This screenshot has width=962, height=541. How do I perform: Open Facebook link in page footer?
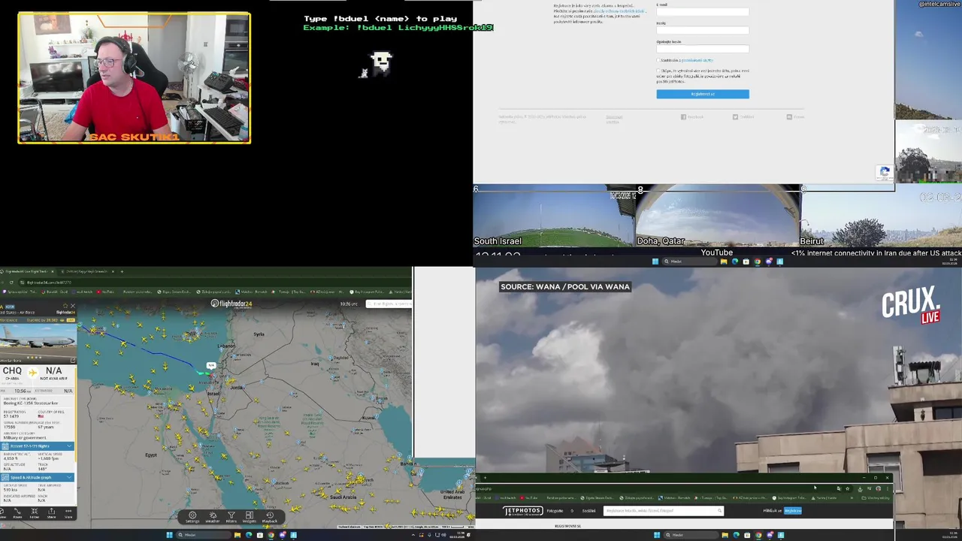click(x=692, y=116)
